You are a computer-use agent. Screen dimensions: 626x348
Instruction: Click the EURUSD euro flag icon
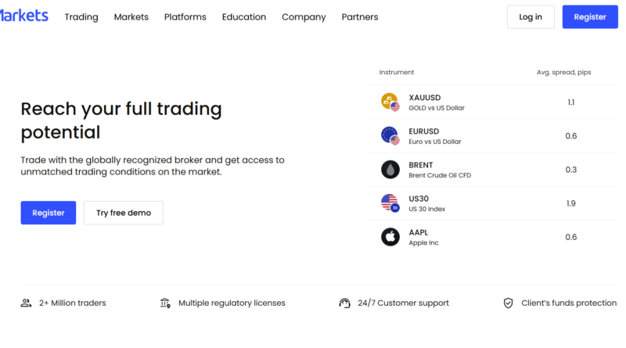coord(390,136)
